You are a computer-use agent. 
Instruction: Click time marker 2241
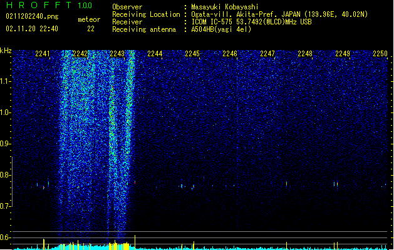point(43,54)
